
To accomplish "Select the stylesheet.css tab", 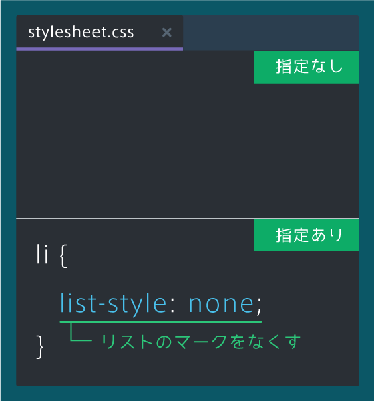I will point(100,33).
